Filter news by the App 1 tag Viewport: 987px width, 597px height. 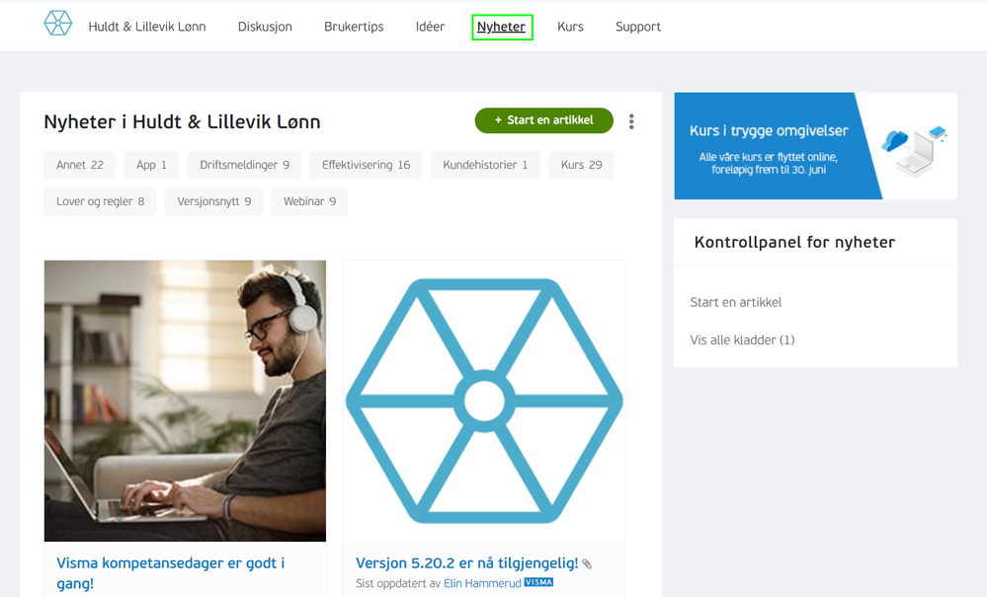point(151,165)
